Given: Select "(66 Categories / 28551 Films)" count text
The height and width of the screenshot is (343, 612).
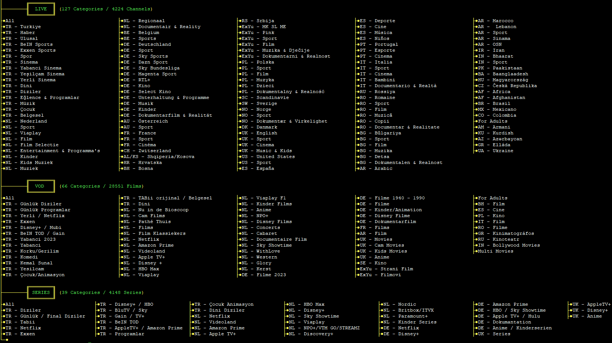Looking at the screenshot, I should coord(102,186).
